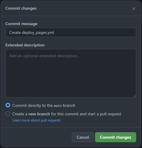Focus the Commit message input field

pyautogui.click(x=71, y=32)
